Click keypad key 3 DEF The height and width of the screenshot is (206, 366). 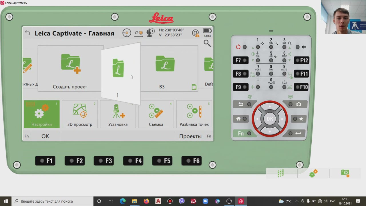point(284,47)
